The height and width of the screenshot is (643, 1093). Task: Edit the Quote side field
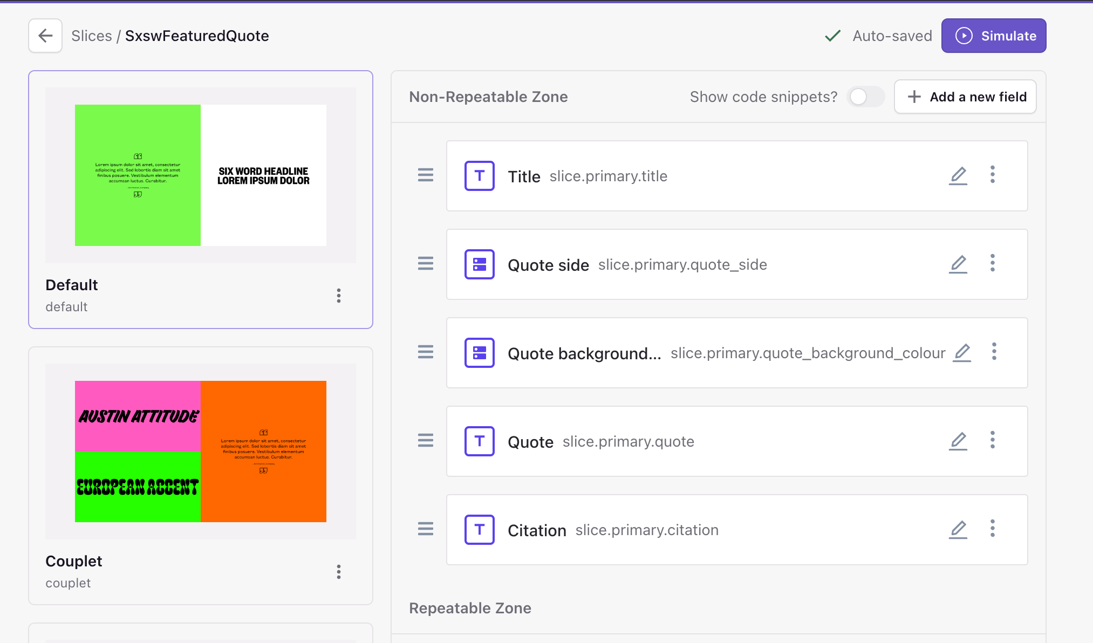pos(958,264)
